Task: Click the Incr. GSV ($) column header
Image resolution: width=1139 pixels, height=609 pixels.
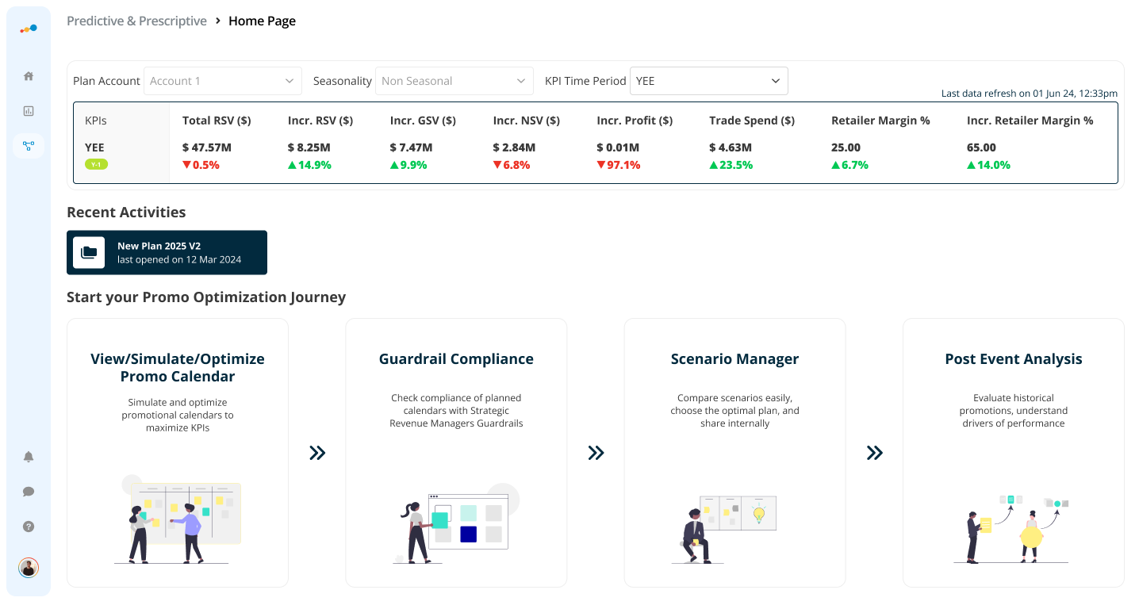Action: [423, 121]
